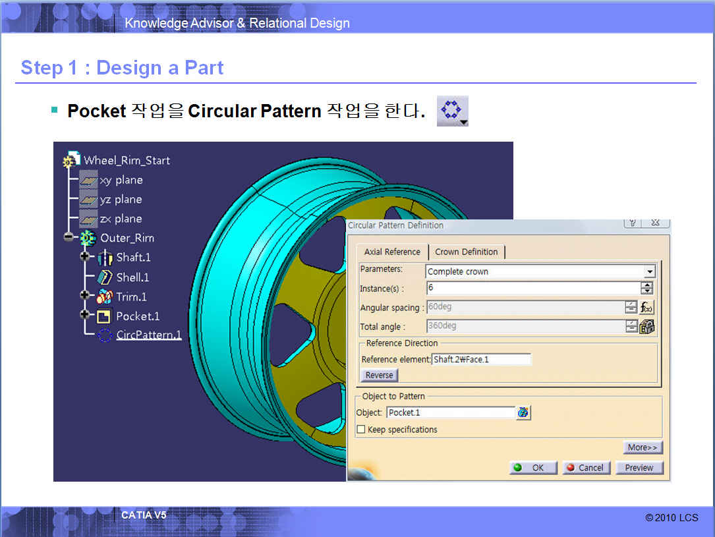Click the icon beside Total angle field
This screenshot has width=715, height=537.
[646, 326]
